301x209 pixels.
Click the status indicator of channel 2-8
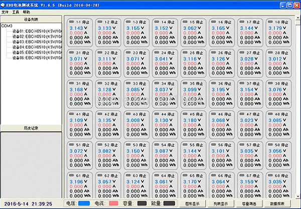pos(271,52)
